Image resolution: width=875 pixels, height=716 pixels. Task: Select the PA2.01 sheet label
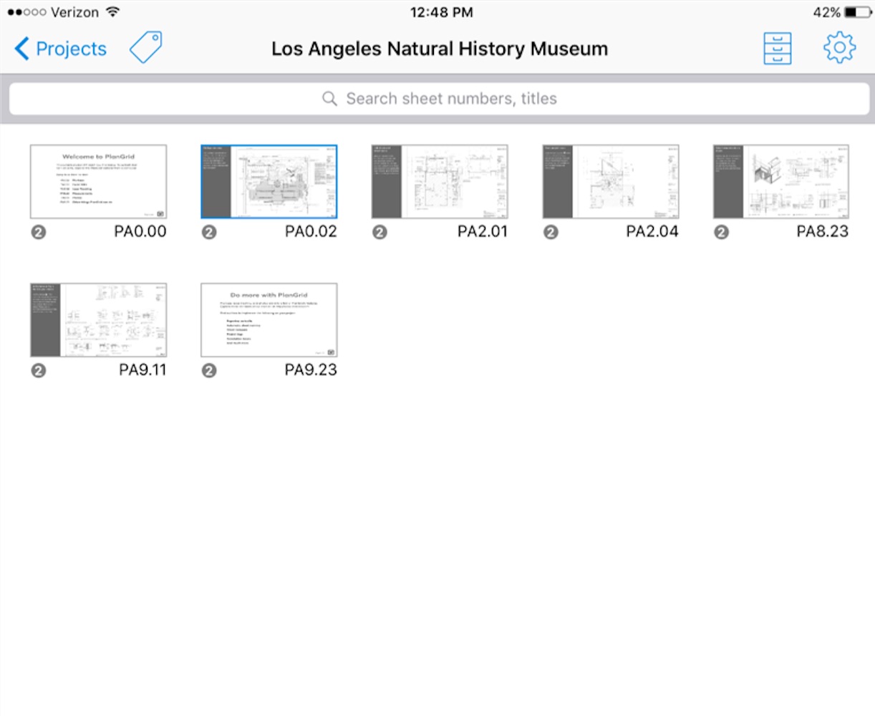[x=483, y=231]
